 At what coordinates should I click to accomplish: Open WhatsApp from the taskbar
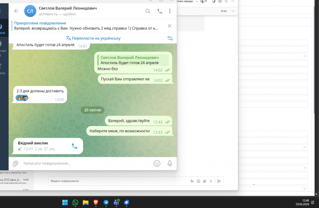point(75,202)
